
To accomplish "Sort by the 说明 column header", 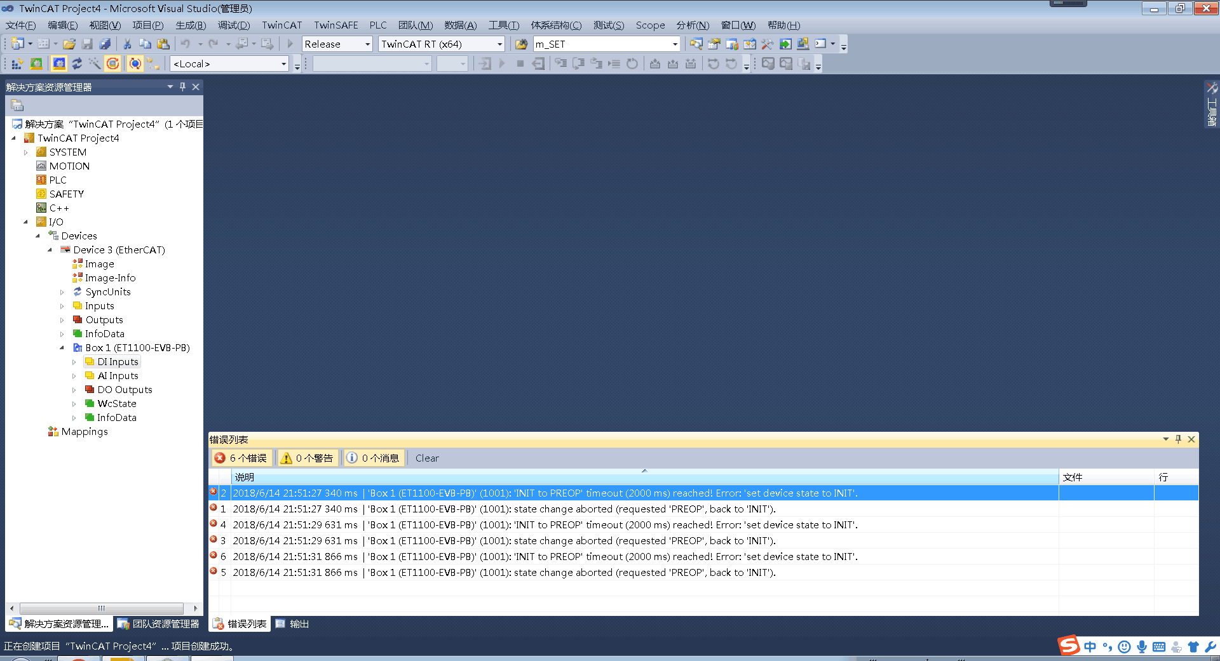I will [645, 477].
